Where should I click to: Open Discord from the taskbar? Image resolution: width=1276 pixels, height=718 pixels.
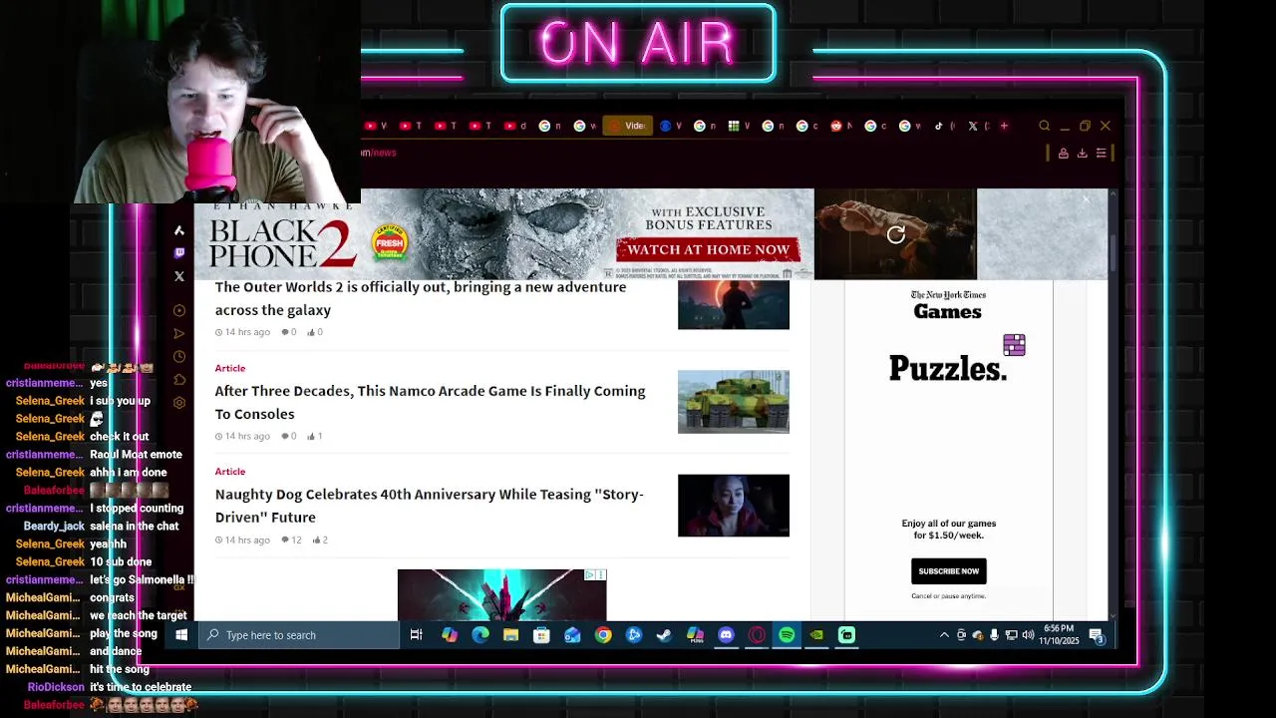pyautogui.click(x=726, y=635)
